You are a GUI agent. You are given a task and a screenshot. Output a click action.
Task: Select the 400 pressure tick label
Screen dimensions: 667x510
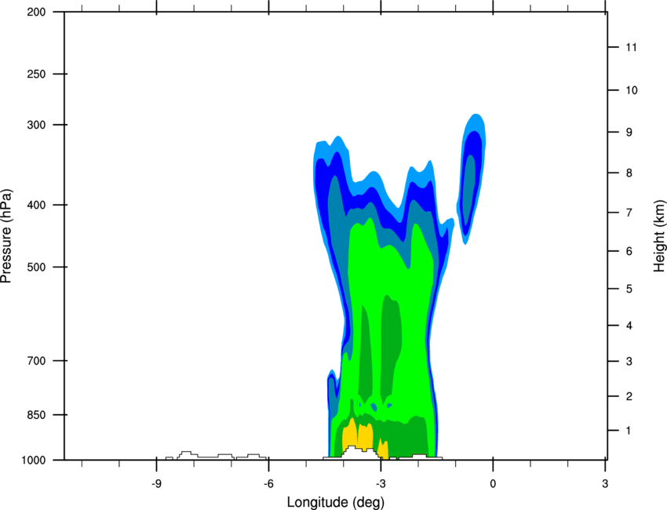click(36, 205)
